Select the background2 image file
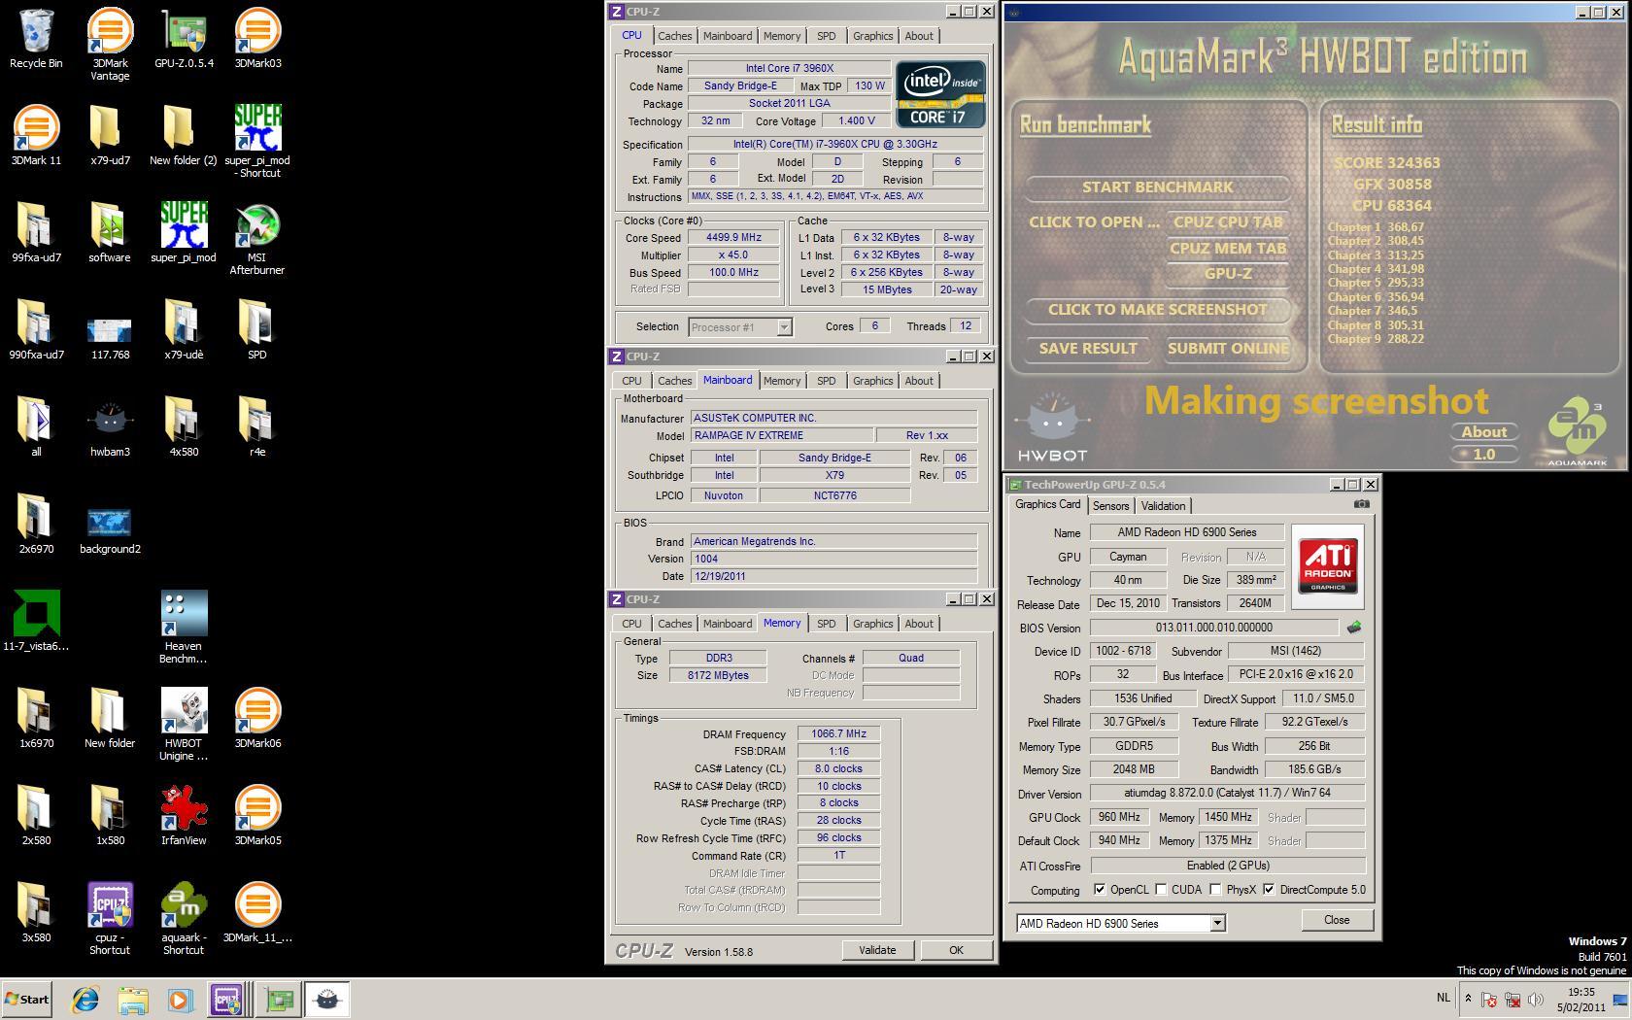 tap(110, 529)
